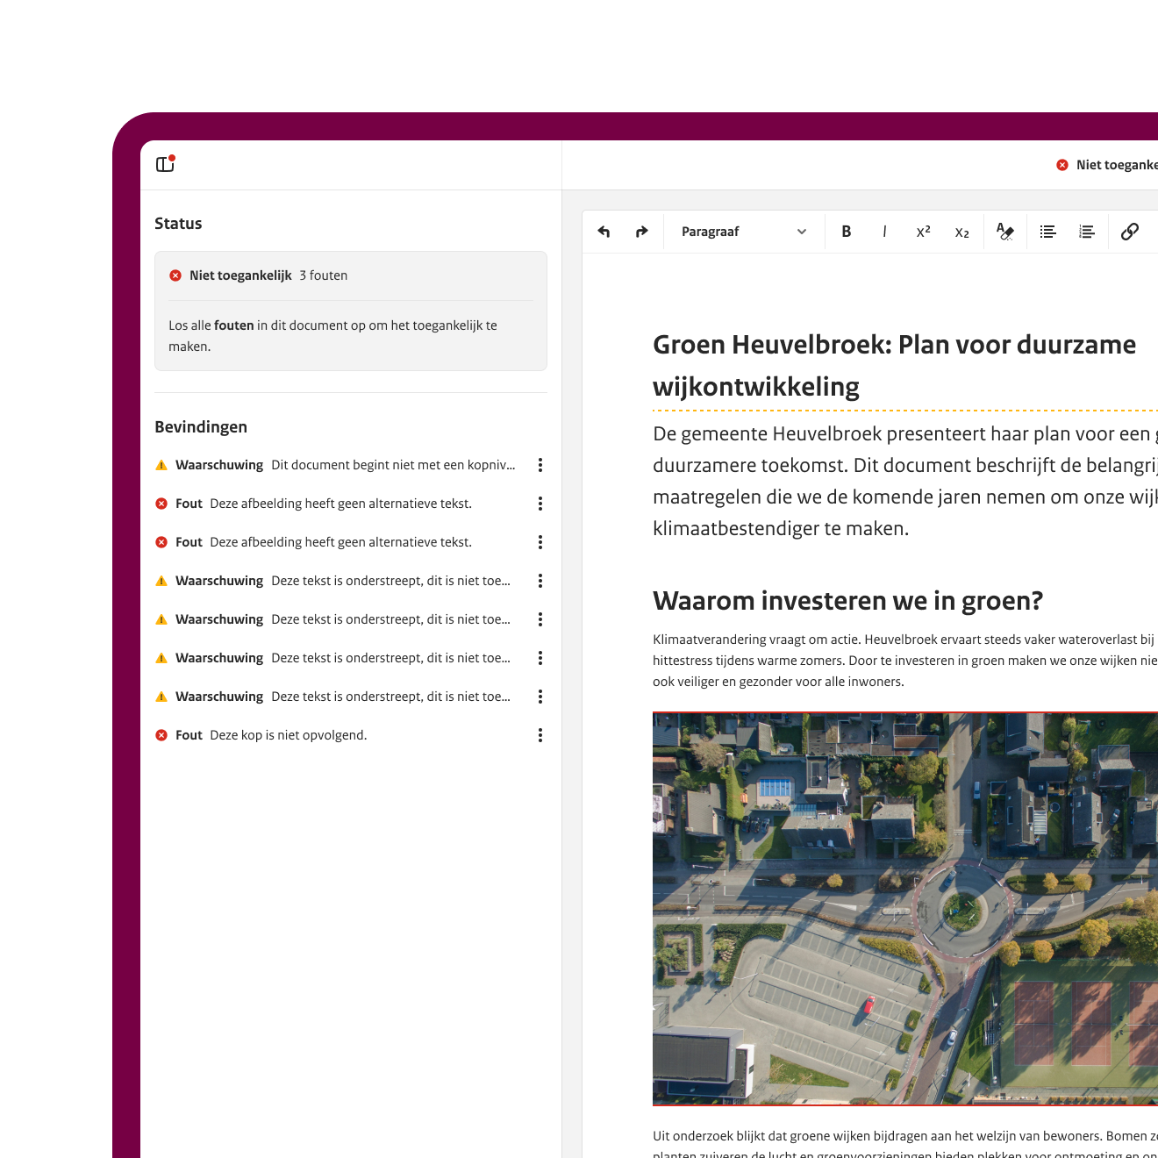1158x1158 pixels.
Task: Open menu for 'kop is niet opvolgend' error
Action: coord(540,735)
